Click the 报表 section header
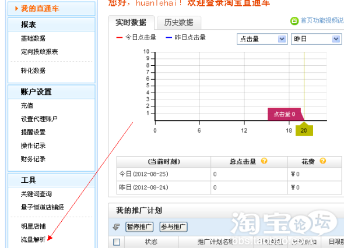This screenshot has height=248, width=344. tap(51, 25)
